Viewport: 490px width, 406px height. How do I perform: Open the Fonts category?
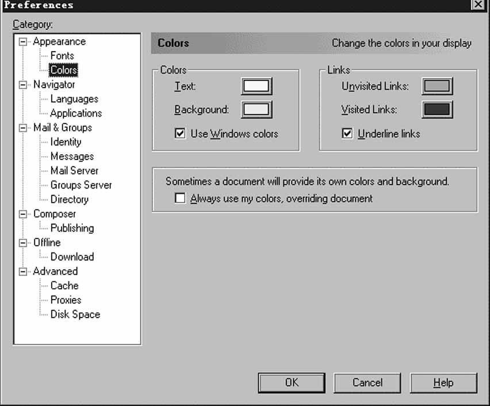62,56
